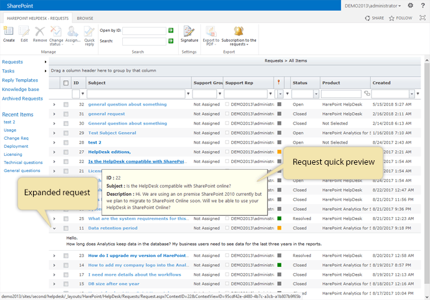
Task: Open the Edit ribbon tool
Action: (24, 34)
